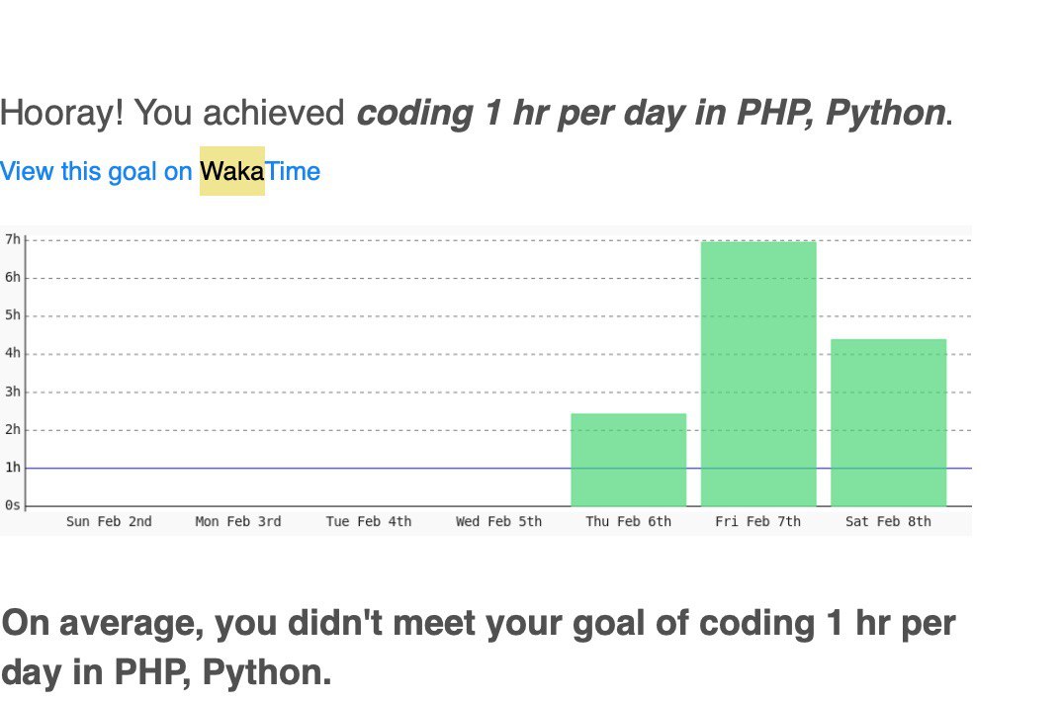
Task: Click the 7h label on y-axis
Action: [x=12, y=239]
